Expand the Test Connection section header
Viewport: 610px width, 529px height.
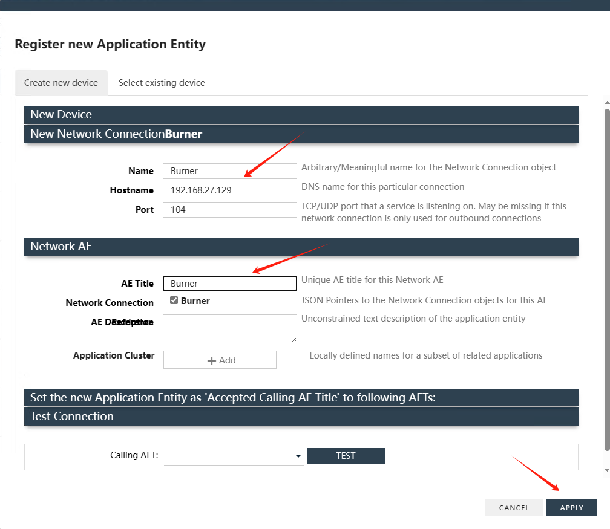point(301,417)
